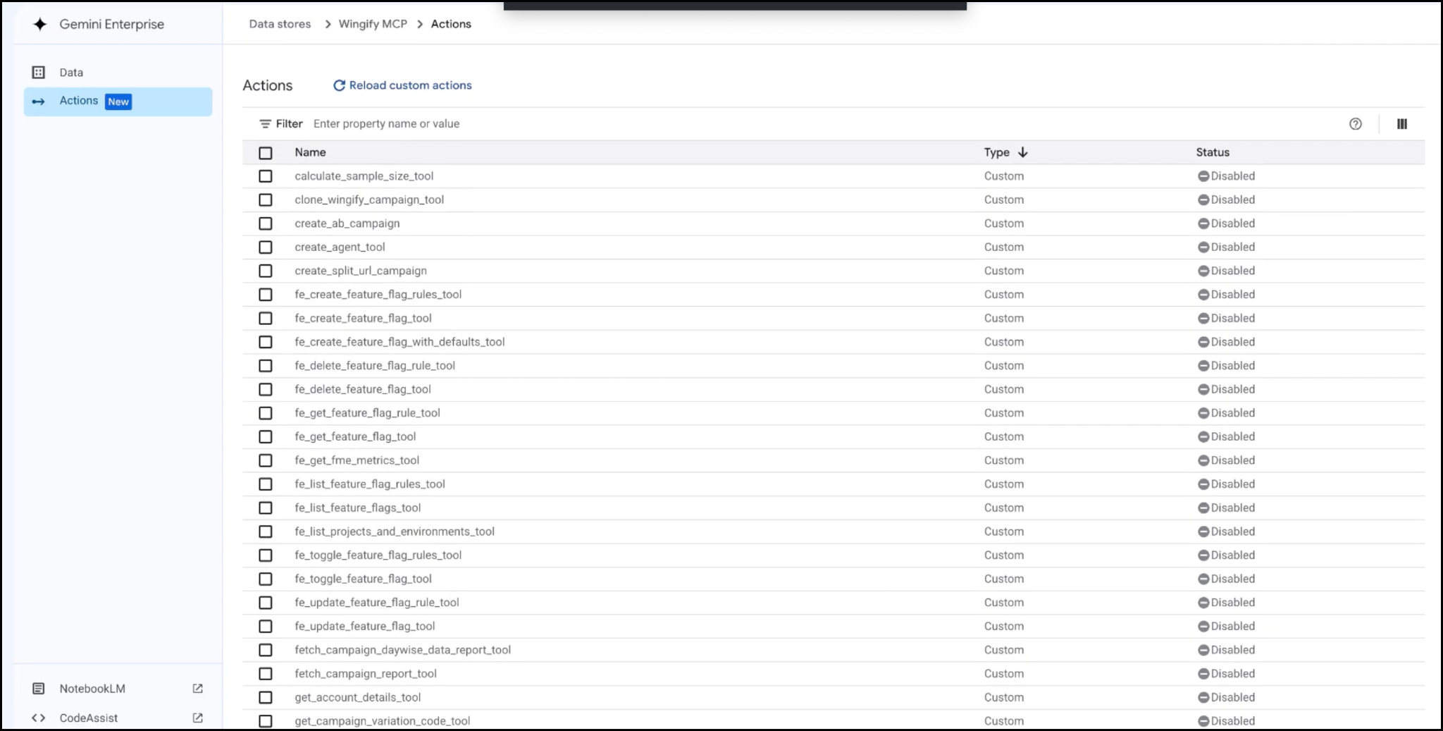The image size is (1443, 731).
Task: Click breadcrumb chevron after Wingify MCP
Action: point(420,24)
